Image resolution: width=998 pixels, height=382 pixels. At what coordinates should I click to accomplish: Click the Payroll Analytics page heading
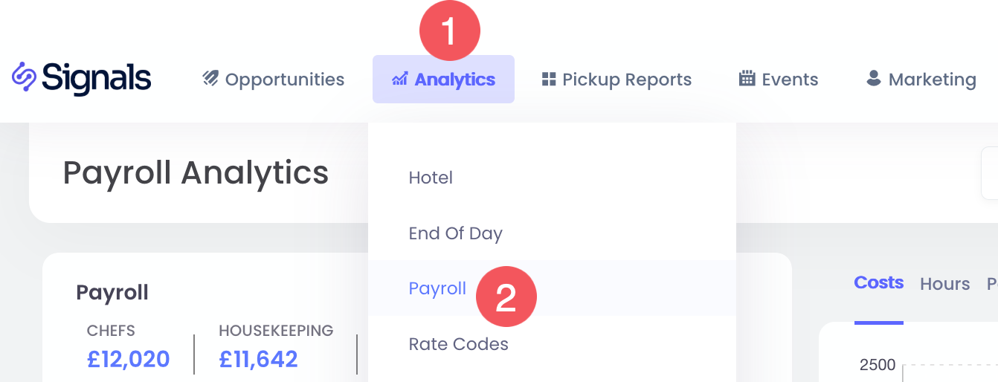pyautogui.click(x=196, y=173)
